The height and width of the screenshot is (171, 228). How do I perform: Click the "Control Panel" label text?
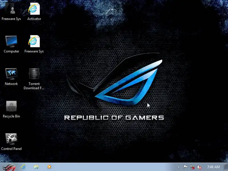tap(11, 148)
